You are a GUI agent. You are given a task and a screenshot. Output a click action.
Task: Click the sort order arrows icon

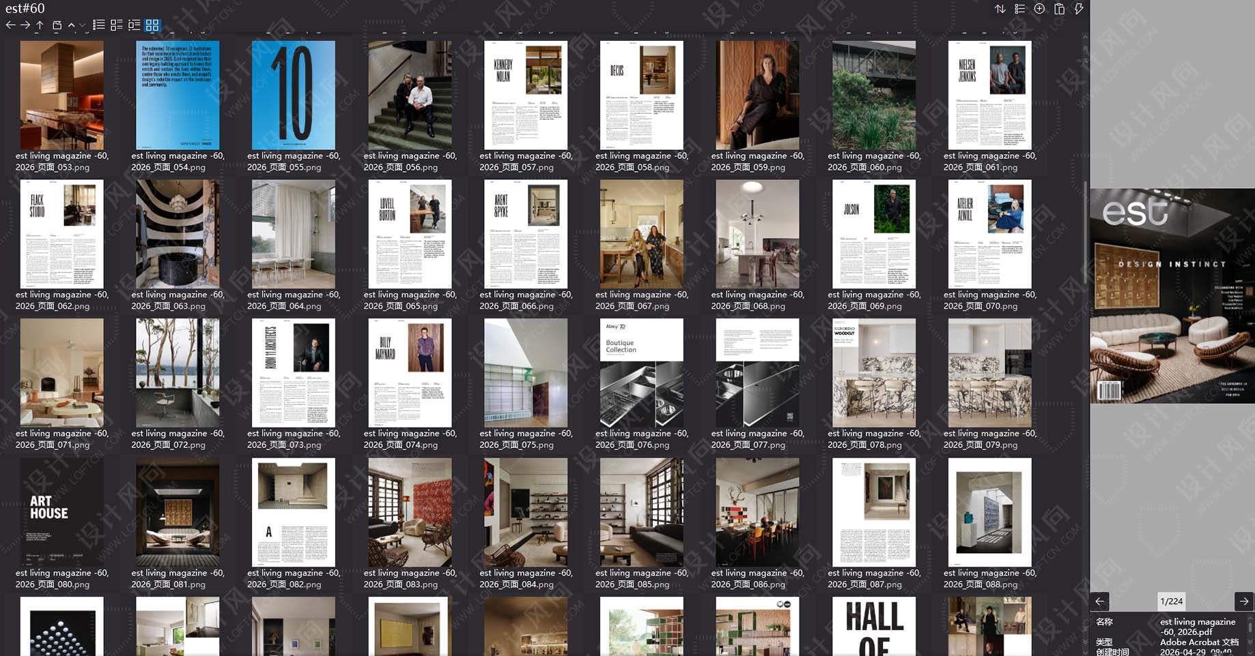[1000, 9]
